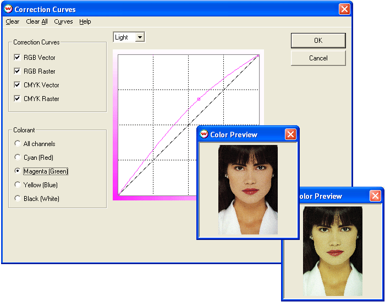Expand the Light dropdown list
Screen dimensions: 385x302
coord(140,37)
